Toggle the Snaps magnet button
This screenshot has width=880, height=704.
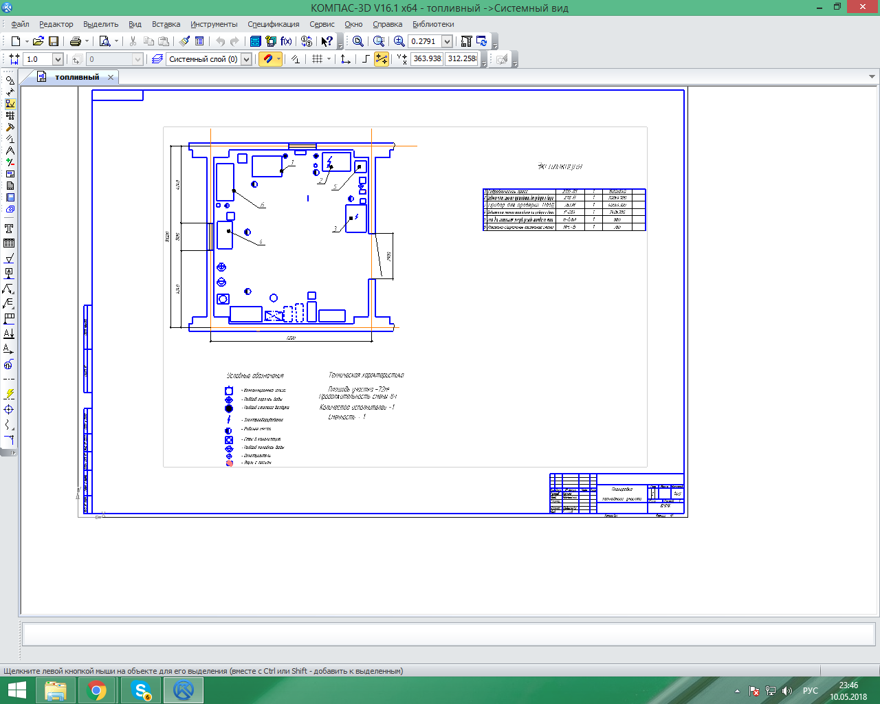[267, 59]
